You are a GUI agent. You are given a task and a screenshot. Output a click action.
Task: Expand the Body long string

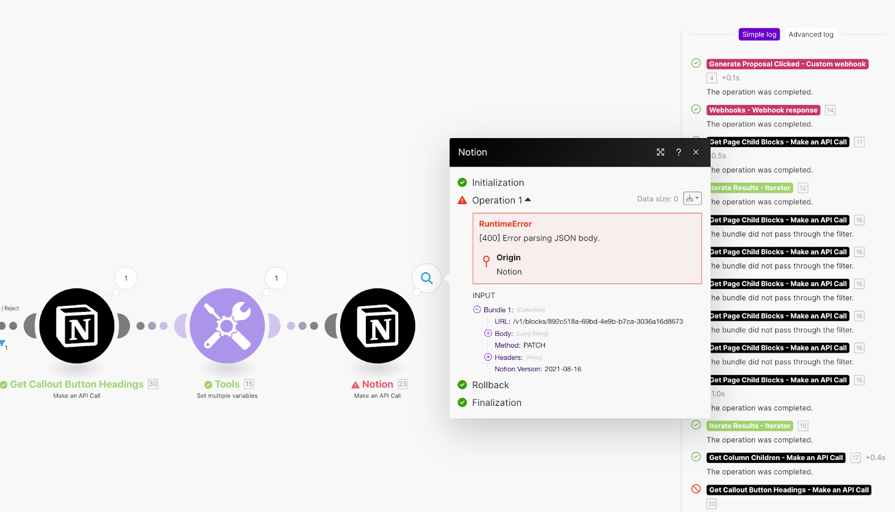click(488, 333)
